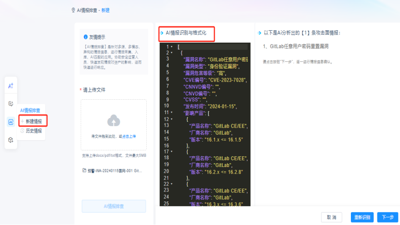The image size is (400, 225).
Task: Collapse code fold arrow at line 2
Action: 172,53
